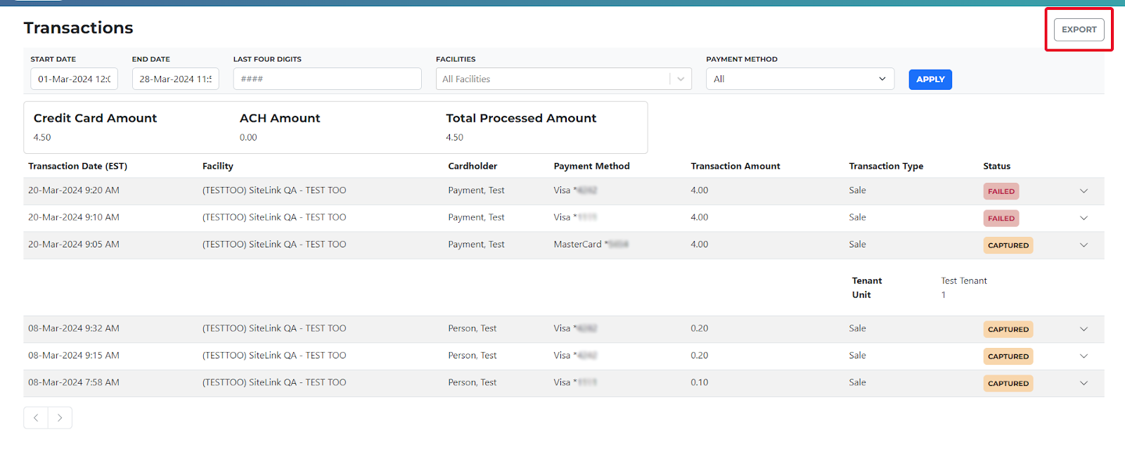
Task: Select the 08-Mar-2024 7:58 AM date cell
Action: click(x=74, y=382)
